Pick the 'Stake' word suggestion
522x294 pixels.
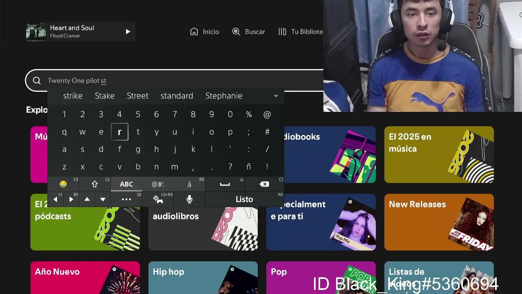104,96
